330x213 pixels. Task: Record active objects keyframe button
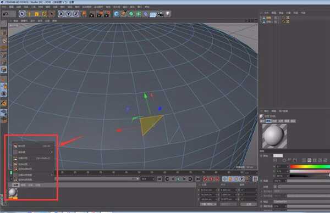point(205,179)
